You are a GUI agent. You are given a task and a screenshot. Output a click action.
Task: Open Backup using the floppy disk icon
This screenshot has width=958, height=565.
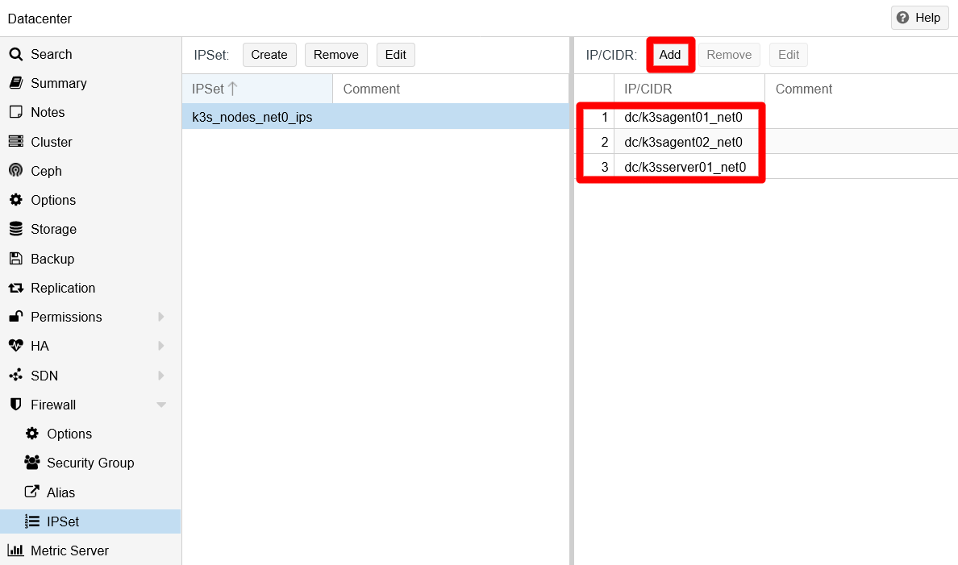(x=17, y=258)
